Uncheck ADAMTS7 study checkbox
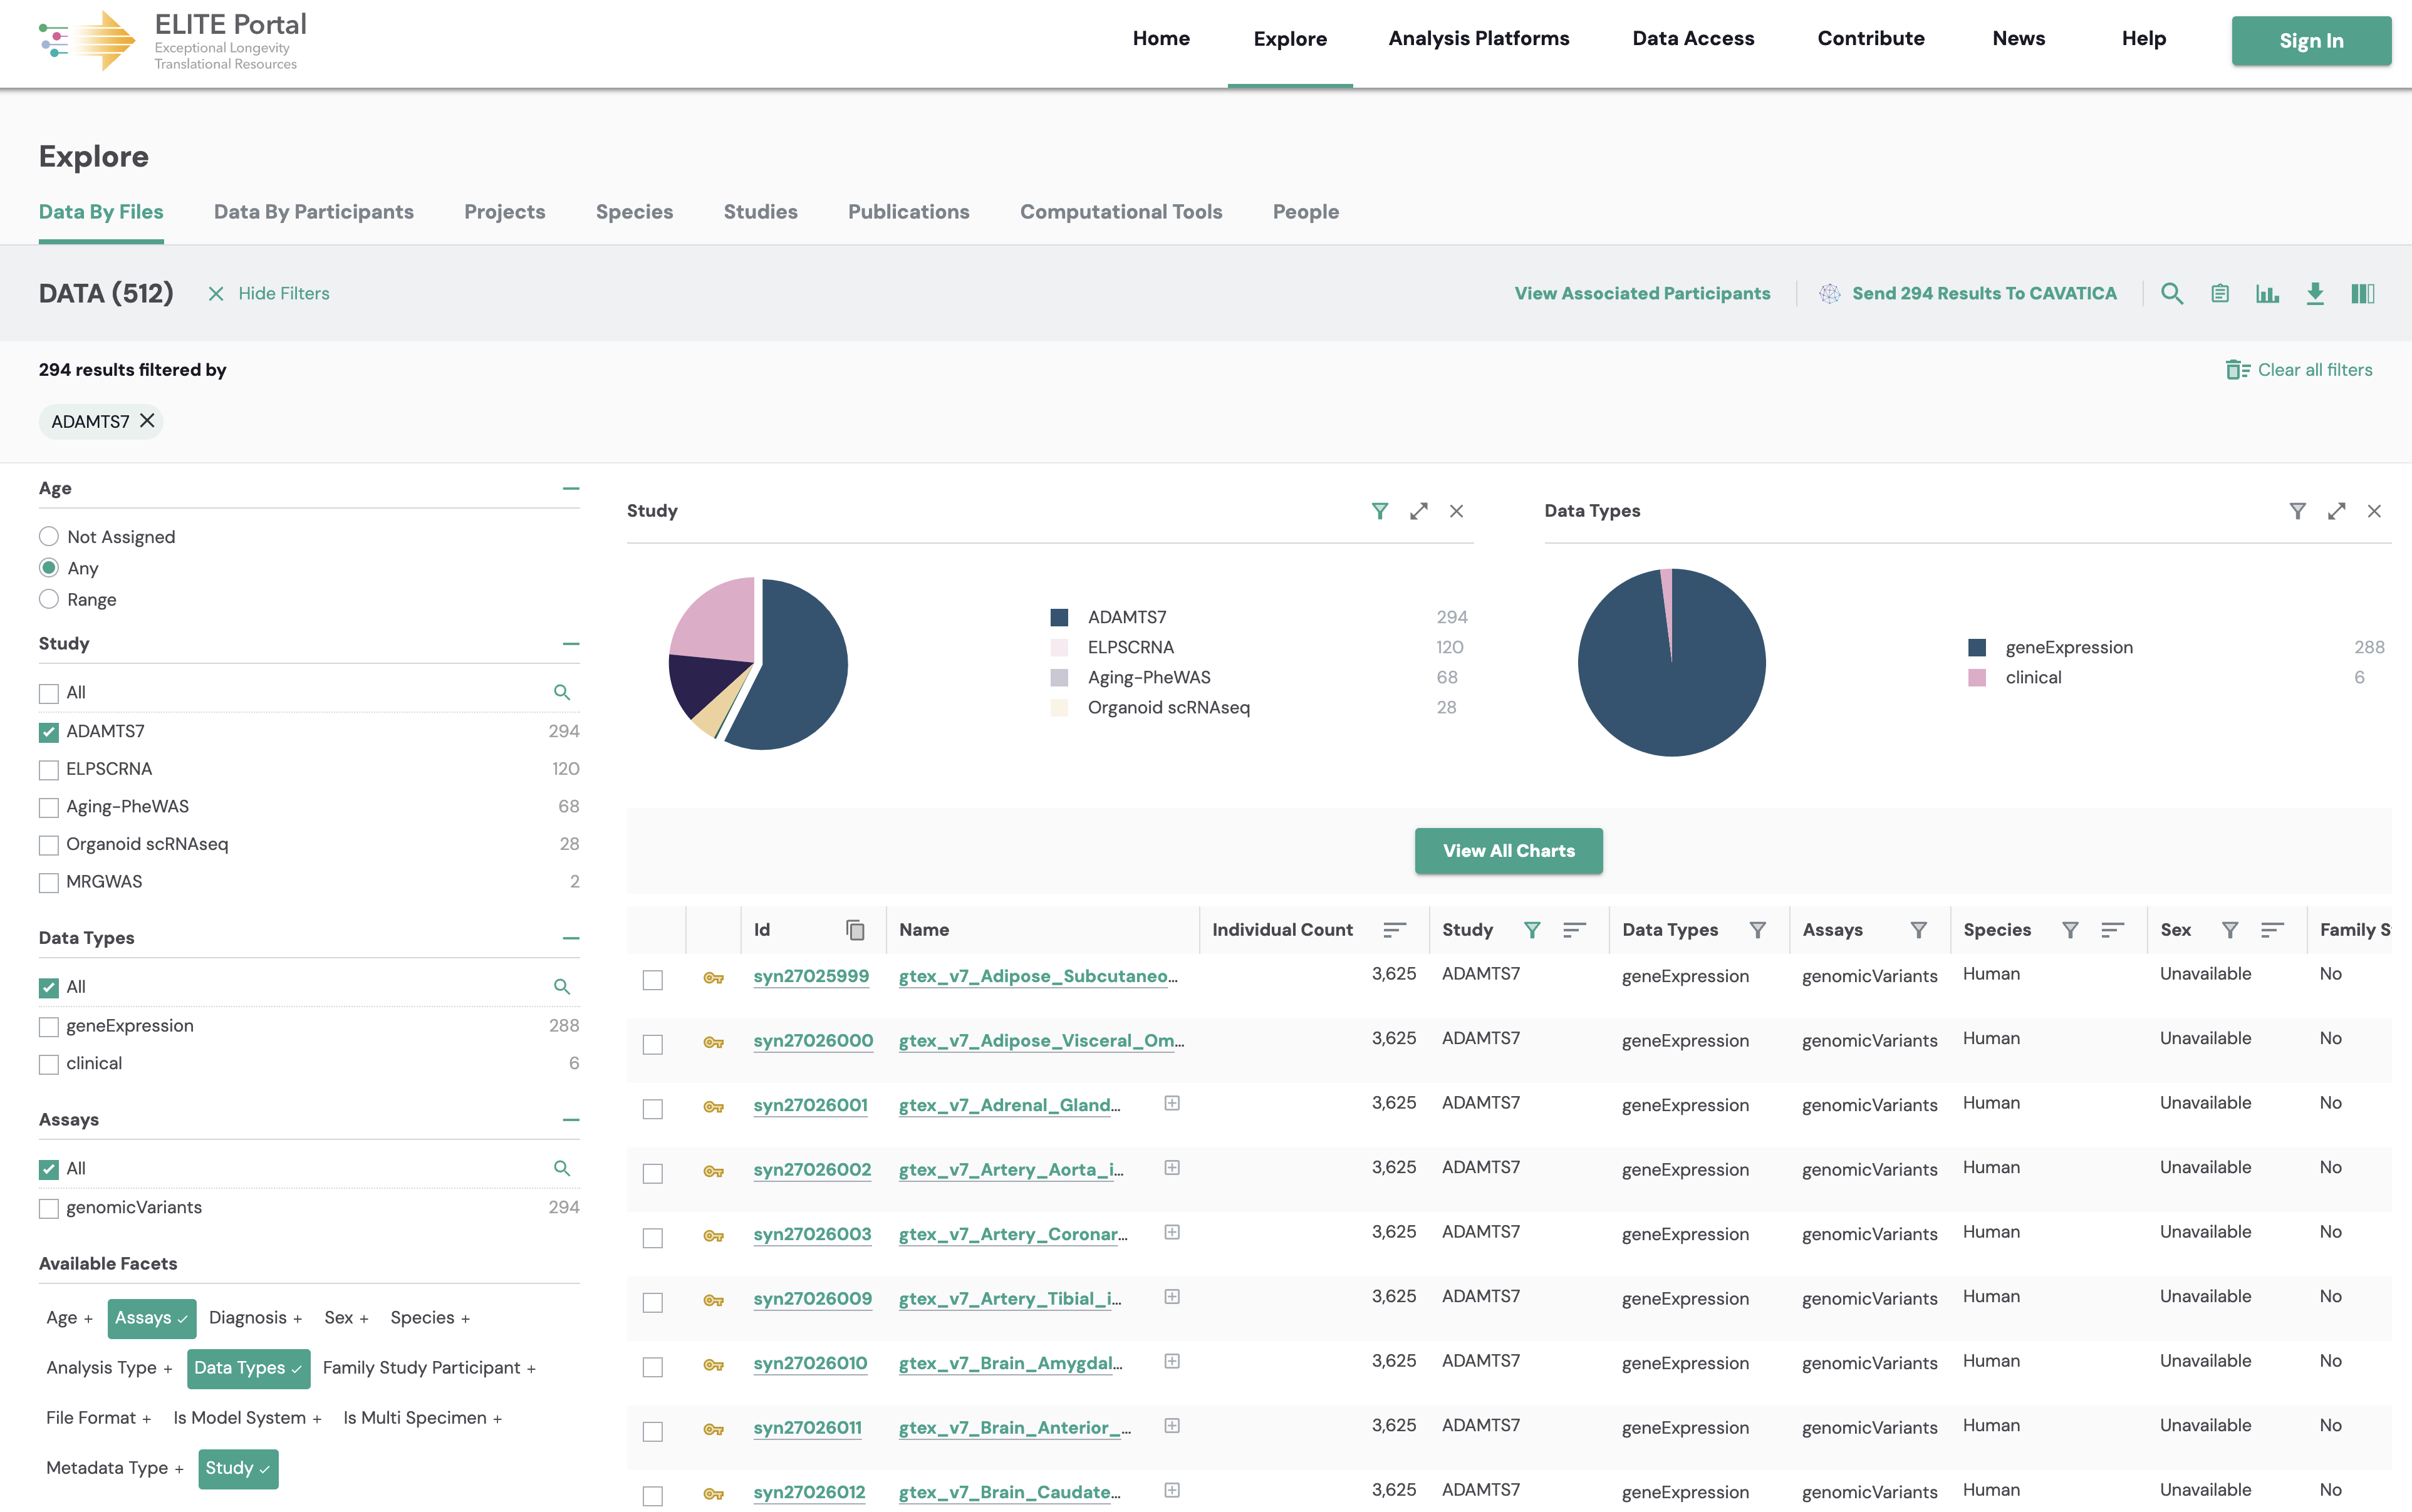The height and width of the screenshot is (1512, 2412). pos(48,732)
